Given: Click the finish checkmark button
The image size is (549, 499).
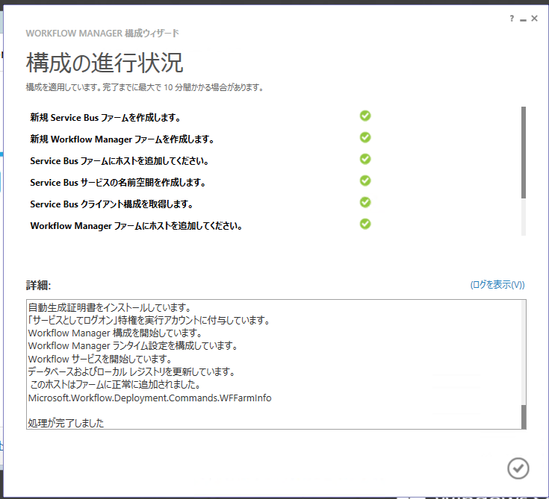Looking at the screenshot, I should point(518,468).
